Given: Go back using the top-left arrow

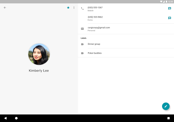Looking at the screenshot, I should pos(5,7).
